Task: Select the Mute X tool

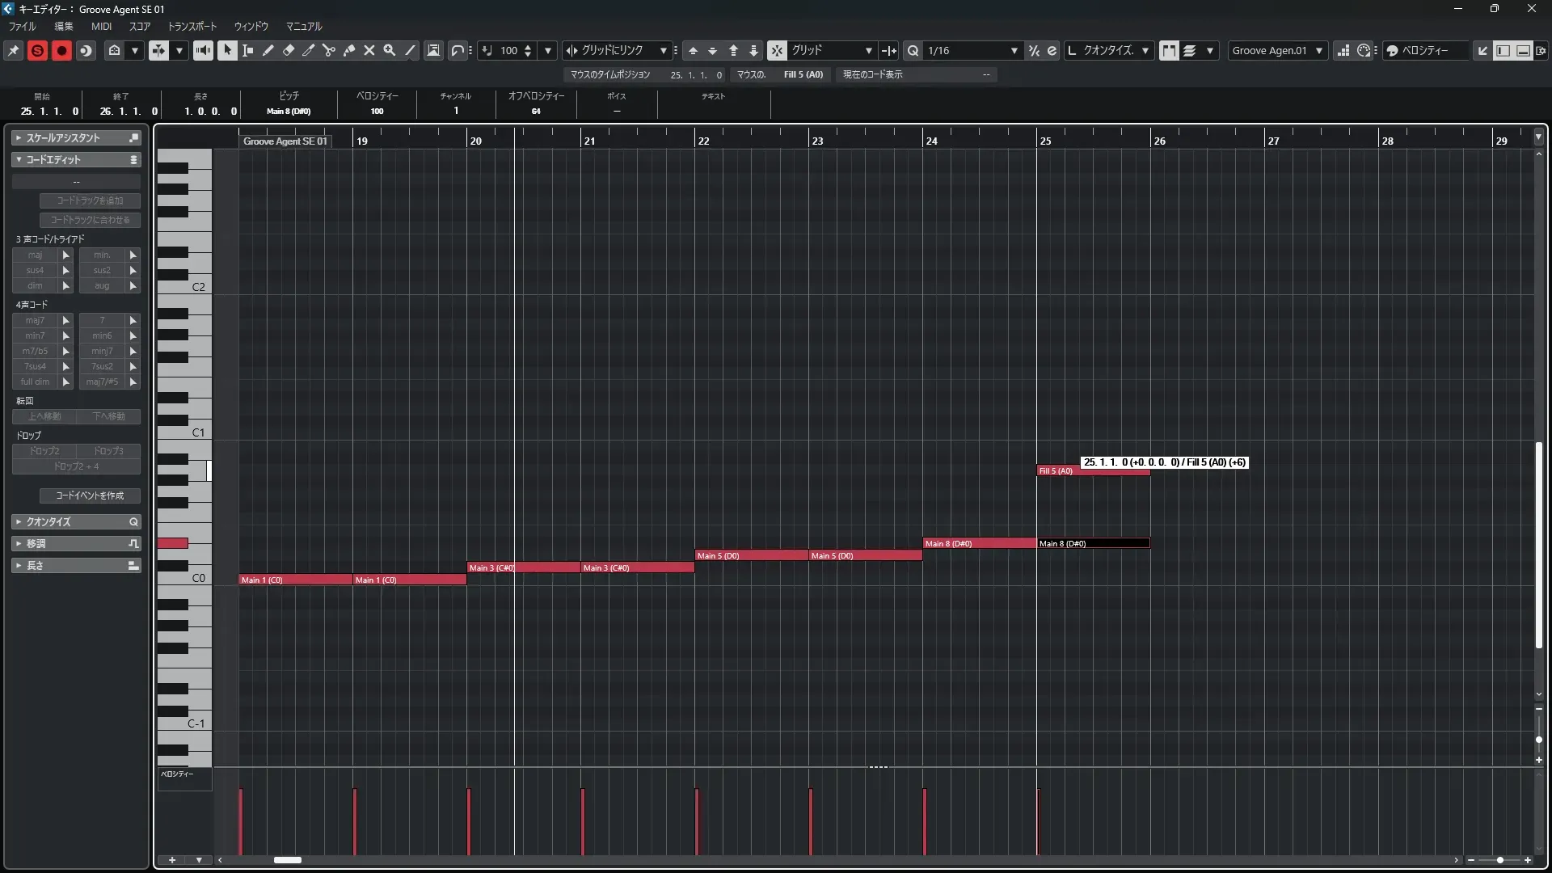Action: tap(369, 50)
